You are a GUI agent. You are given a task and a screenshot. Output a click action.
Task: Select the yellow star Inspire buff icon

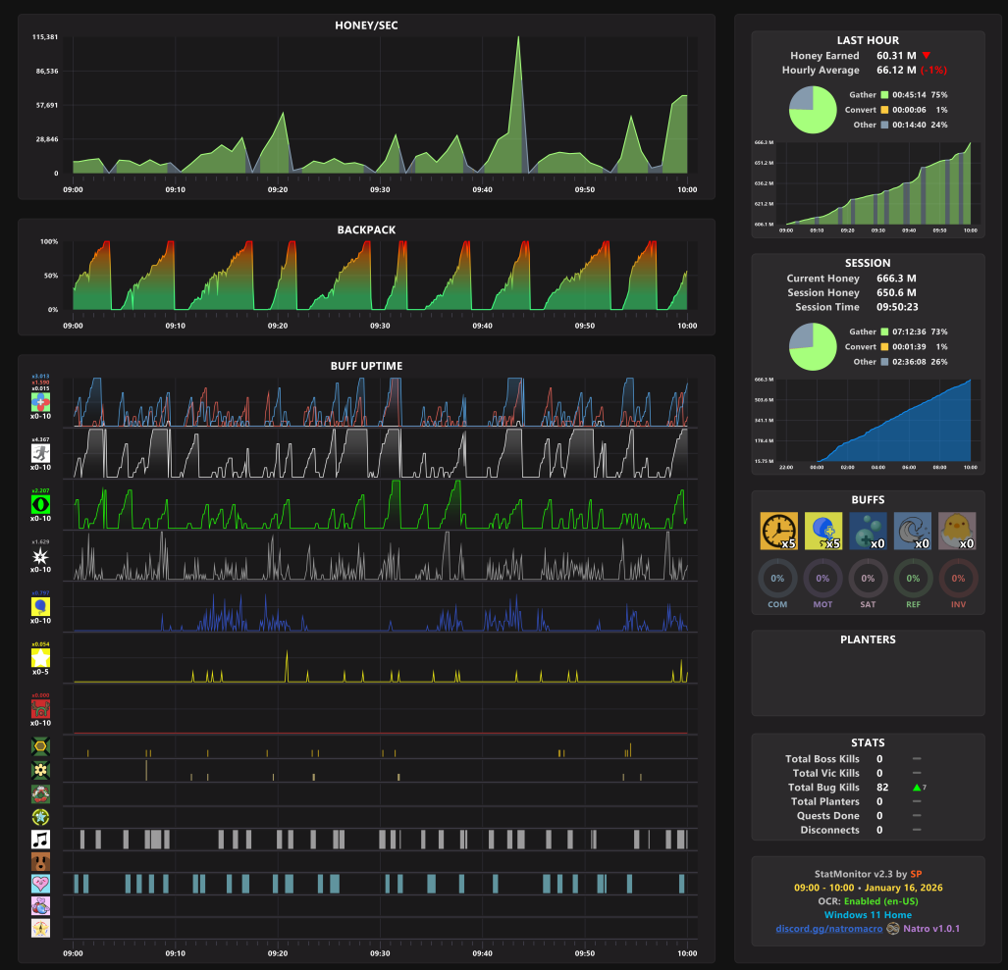(x=40, y=658)
